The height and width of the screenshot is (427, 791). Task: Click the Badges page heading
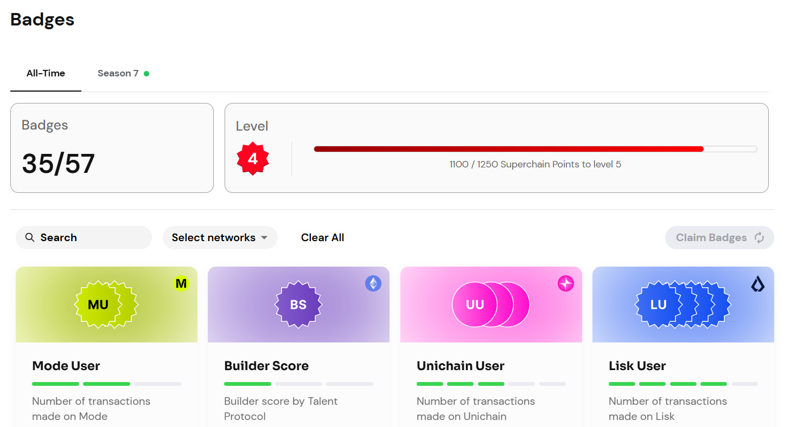pos(42,20)
